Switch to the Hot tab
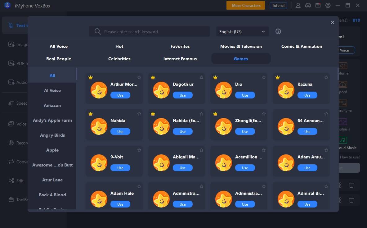The width and height of the screenshot is (367, 228). pos(119,46)
